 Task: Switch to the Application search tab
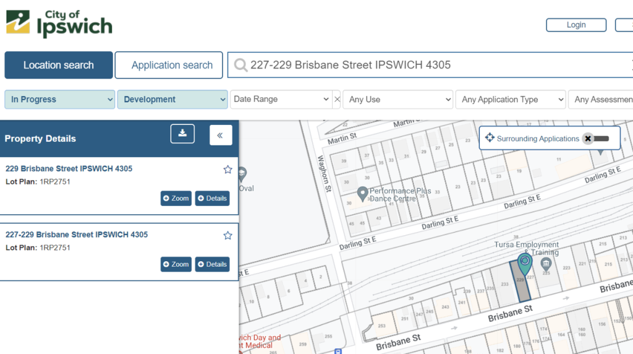[x=169, y=65]
